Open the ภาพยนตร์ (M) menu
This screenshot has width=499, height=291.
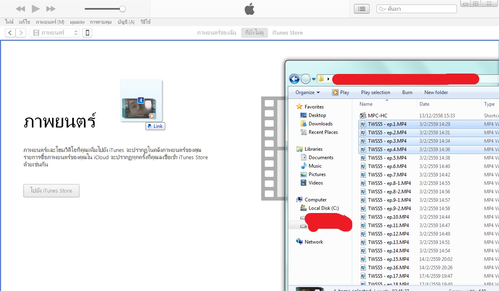point(50,22)
